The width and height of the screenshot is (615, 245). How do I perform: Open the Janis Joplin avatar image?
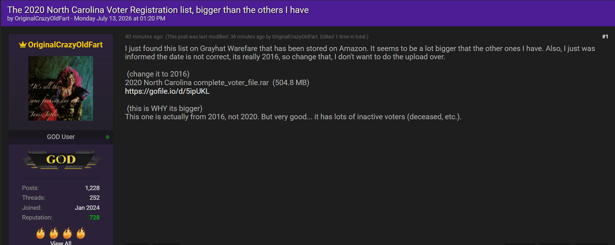(61, 88)
